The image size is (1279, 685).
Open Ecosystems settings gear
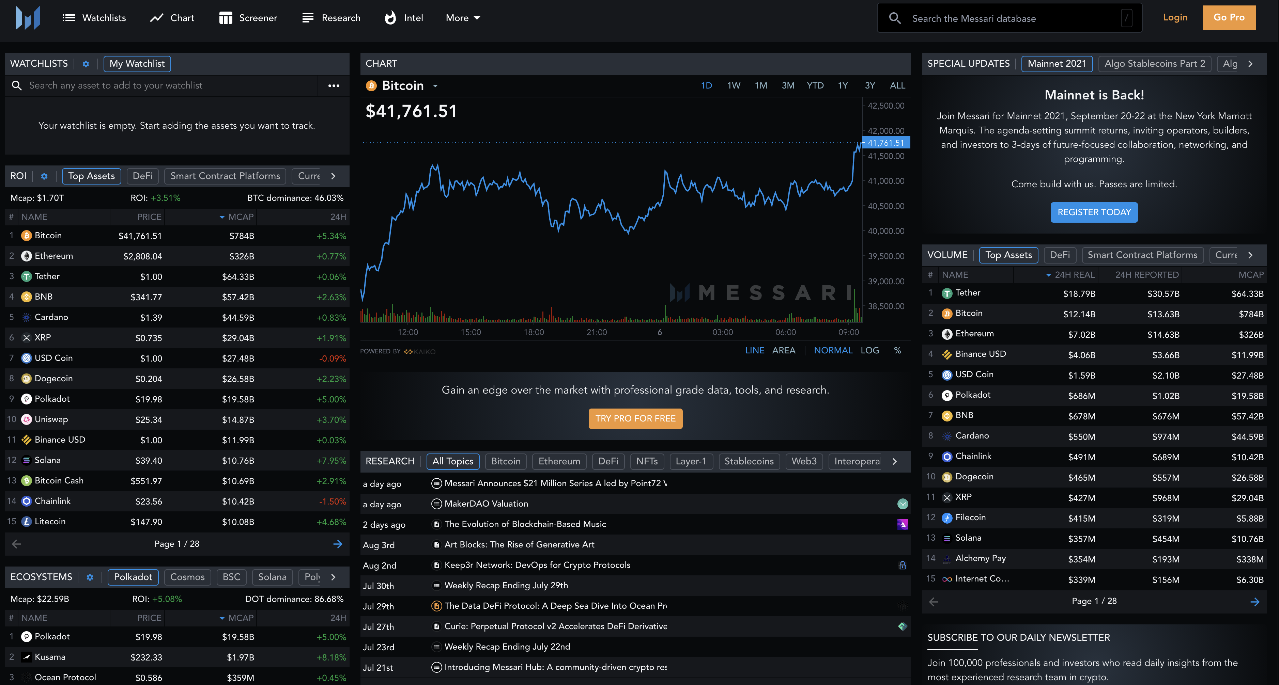(90, 577)
